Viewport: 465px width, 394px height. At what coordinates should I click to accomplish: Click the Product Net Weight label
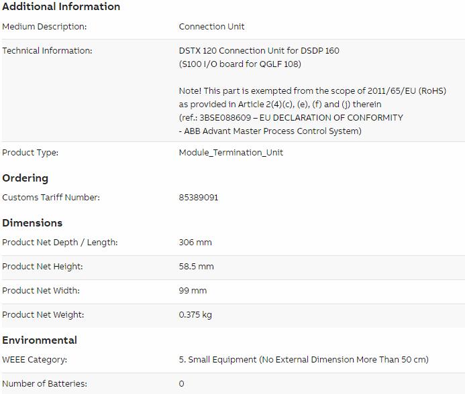[x=43, y=315]
